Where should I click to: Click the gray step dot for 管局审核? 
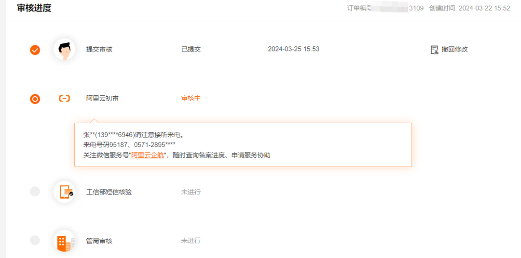point(35,240)
